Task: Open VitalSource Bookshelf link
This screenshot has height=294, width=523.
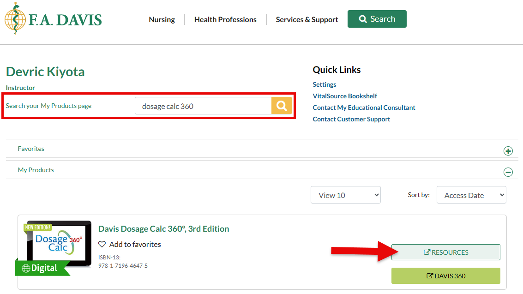Action: pyautogui.click(x=345, y=96)
